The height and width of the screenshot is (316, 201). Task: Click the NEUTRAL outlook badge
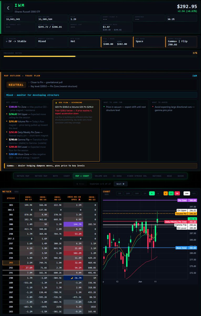[16, 85]
